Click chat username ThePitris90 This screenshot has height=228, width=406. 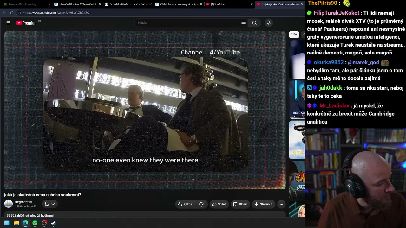point(322,3)
